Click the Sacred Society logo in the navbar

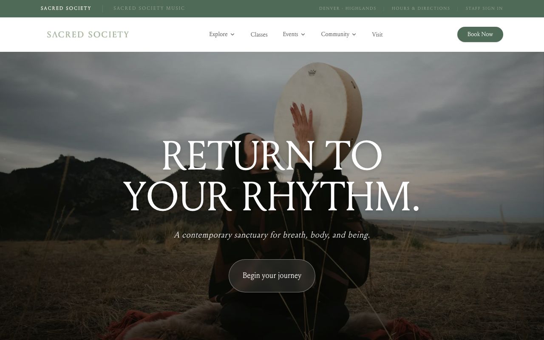pos(88,34)
